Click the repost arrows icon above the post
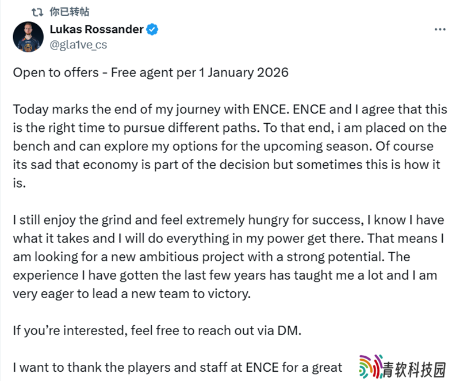Viewport: 460px width, 381px height. pyautogui.click(x=37, y=12)
